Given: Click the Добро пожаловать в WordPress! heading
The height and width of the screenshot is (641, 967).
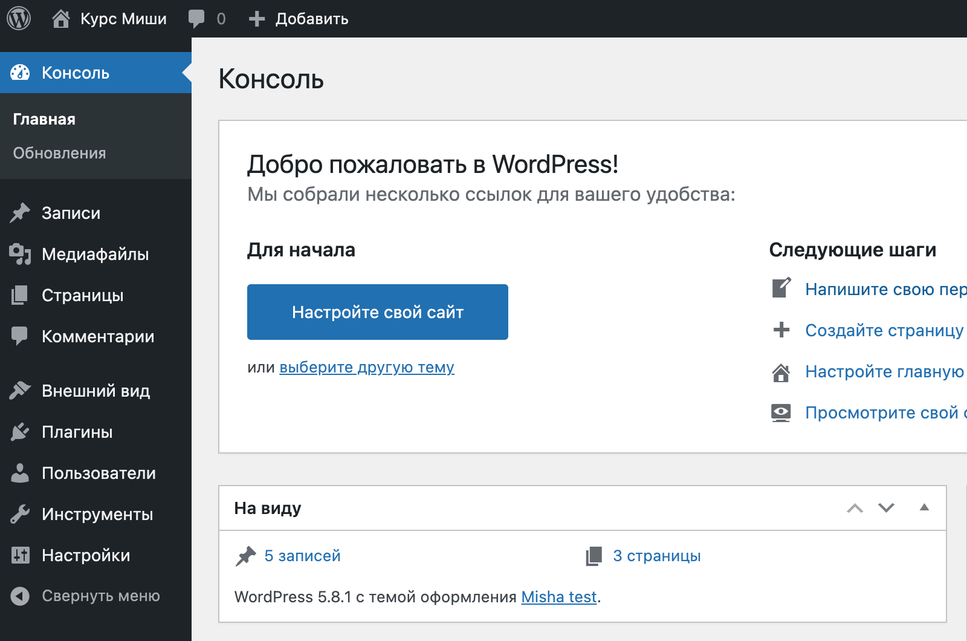Looking at the screenshot, I should tap(433, 164).
